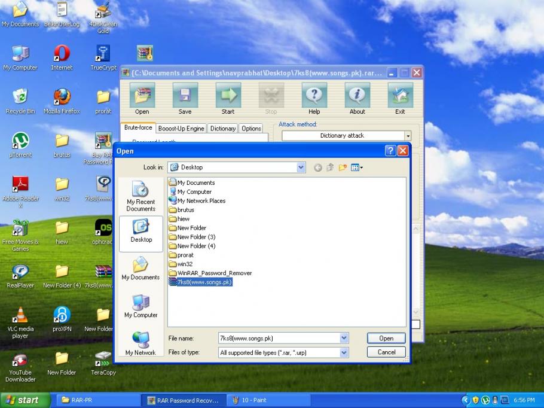Select WinRAR_Password_Remover folder in list
This screenshot has height=408, width=544.
point(210,273)
